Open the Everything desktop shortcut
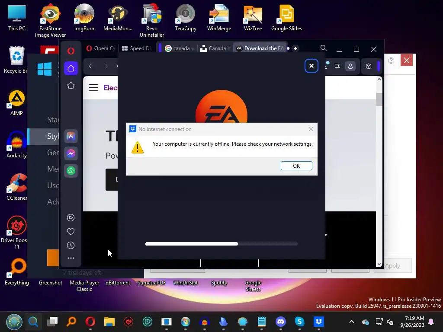 tap(17, 271)
